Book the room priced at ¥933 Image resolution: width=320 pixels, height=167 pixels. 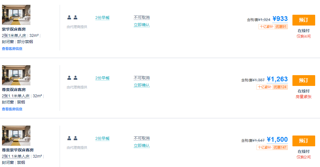(304, 20)
